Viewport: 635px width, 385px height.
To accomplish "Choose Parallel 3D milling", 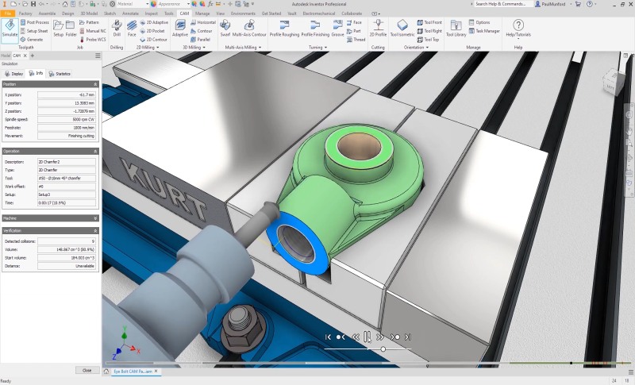I will (201, 39).
